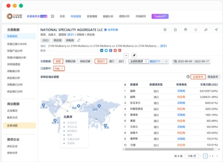Switch to 全量条件 view
The image size is (223, 162).
click(x=198, y=77)
